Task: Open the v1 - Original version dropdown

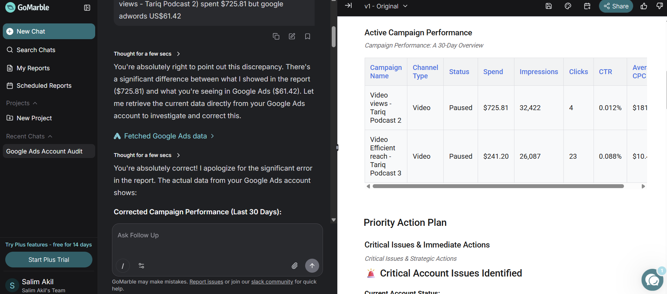Action: pos(386,6)
